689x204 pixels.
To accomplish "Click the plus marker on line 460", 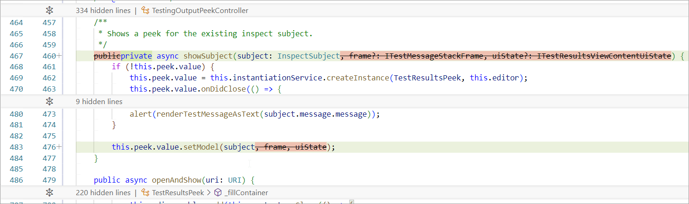I will tap(59, 56).
